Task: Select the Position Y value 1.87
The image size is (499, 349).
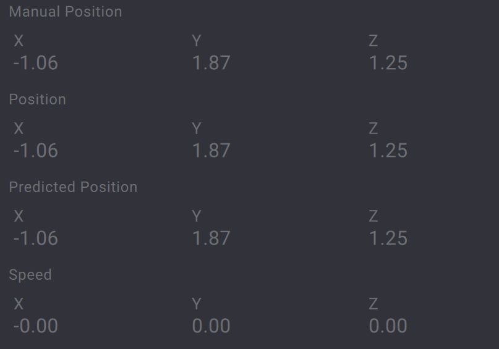Action: (x=211, y=151)
